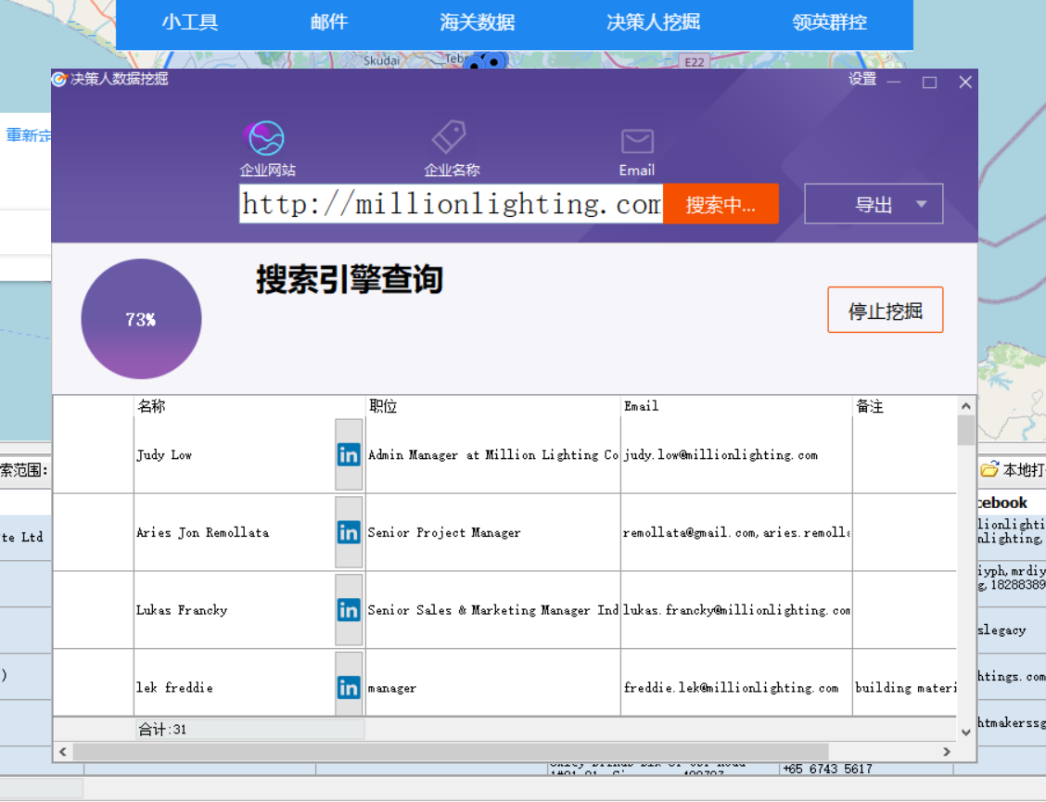Switch to the 海关数据 tab
The height and width of the screenshot is (802, 1046).
(478, 22)
